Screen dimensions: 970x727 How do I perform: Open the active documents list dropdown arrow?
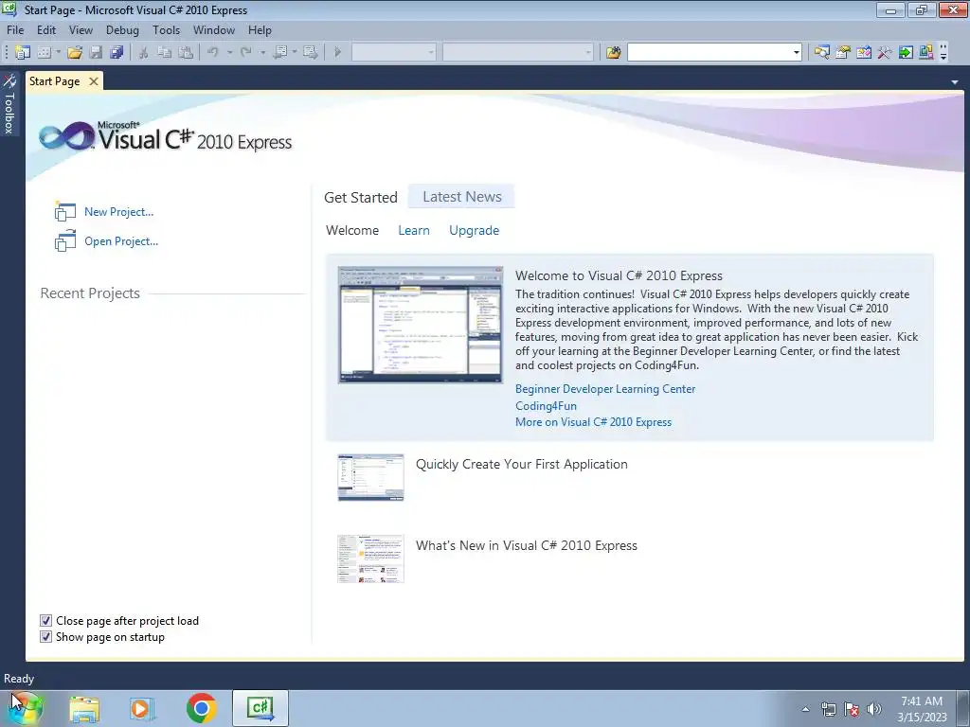coord(955,82)
